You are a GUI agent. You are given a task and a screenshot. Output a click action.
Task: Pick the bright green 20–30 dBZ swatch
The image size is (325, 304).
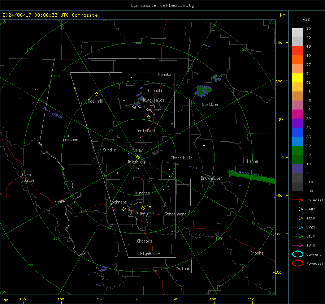(298, 150)
